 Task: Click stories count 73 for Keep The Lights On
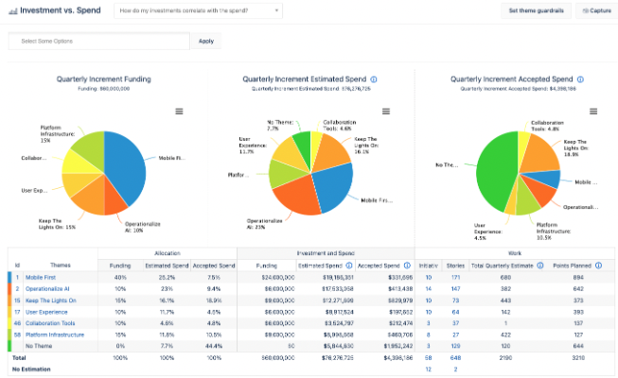(x=455, y=301)
